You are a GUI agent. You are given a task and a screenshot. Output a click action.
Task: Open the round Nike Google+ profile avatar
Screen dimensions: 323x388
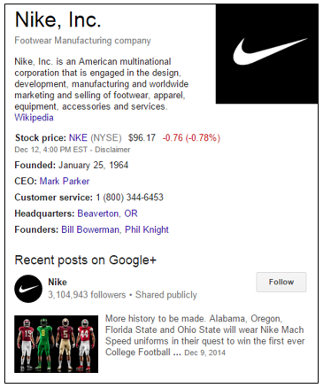tap(28, 289)
